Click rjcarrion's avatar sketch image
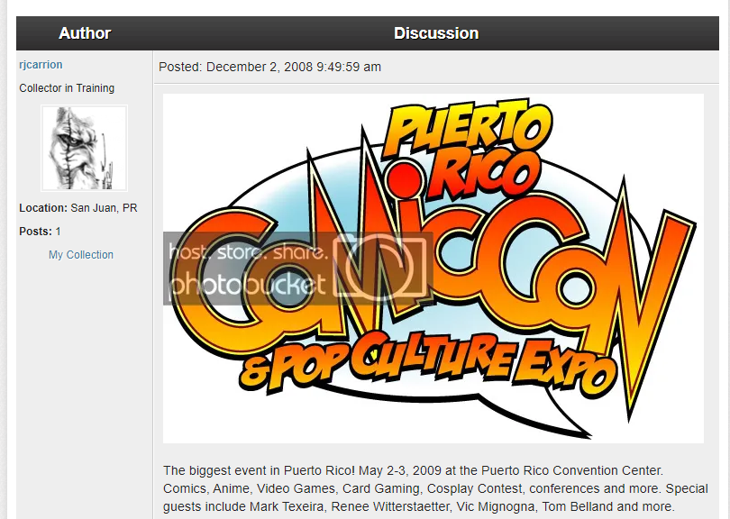Screen dimensions: 730x519 (x=85, y=148)
